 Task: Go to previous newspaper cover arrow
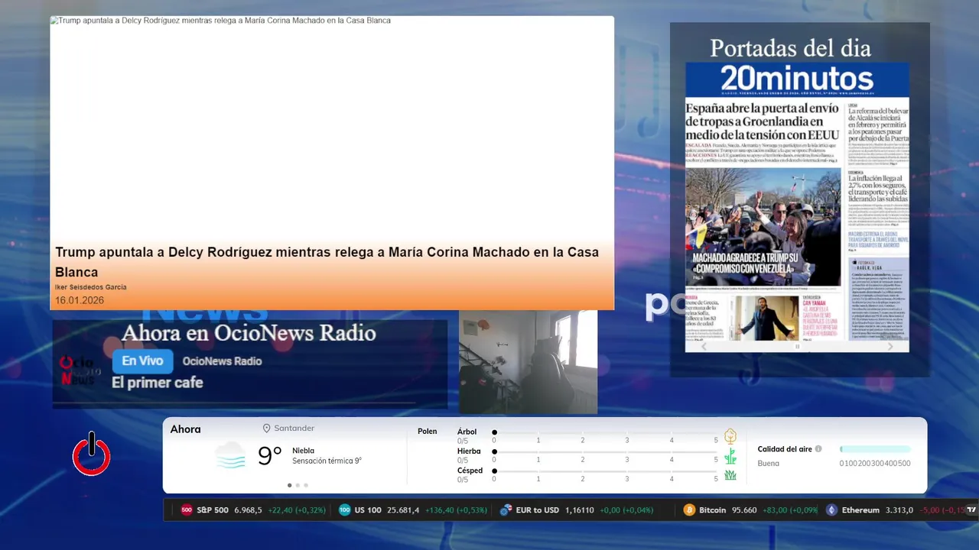704,346
